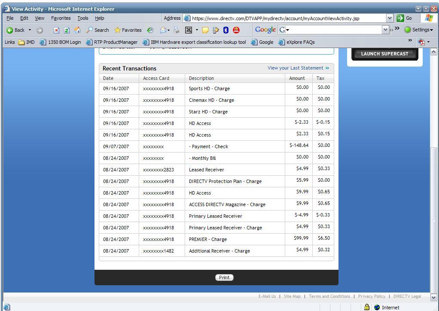The width and height of the screenshot is (439, 311).
Task: Open the Favorites pane
Action: tap(128, 30)
